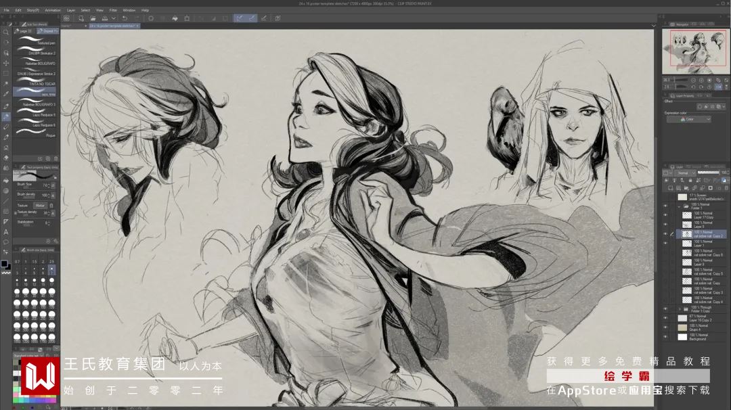The height and width of the screenshot is (410, 731).
Task: Toggle visibility of Folder 1 layer
Action: click(665, 206)
